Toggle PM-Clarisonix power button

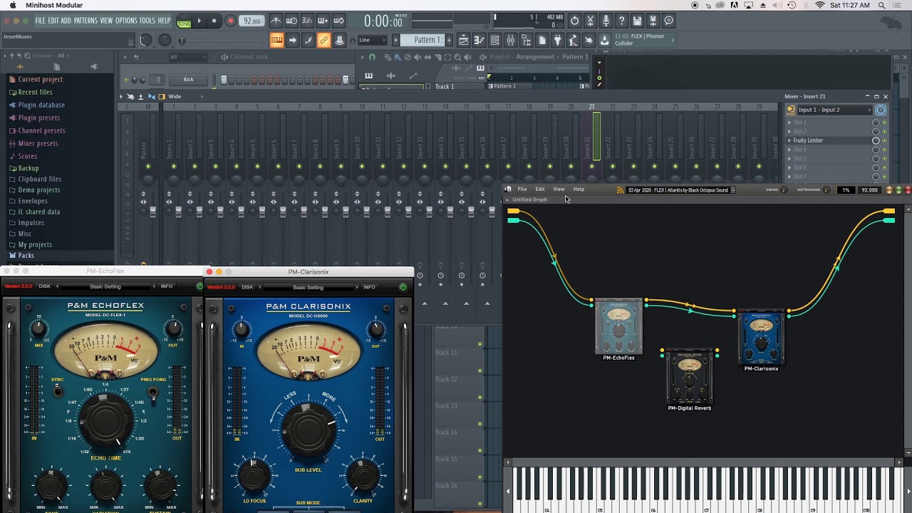click(403, 287)
